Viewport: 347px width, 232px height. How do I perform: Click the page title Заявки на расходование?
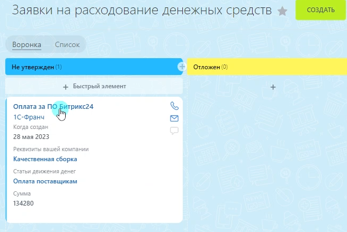pyautogui.click(x=141, y=10)
